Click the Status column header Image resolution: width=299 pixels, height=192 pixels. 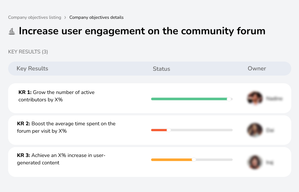(161, 69)
